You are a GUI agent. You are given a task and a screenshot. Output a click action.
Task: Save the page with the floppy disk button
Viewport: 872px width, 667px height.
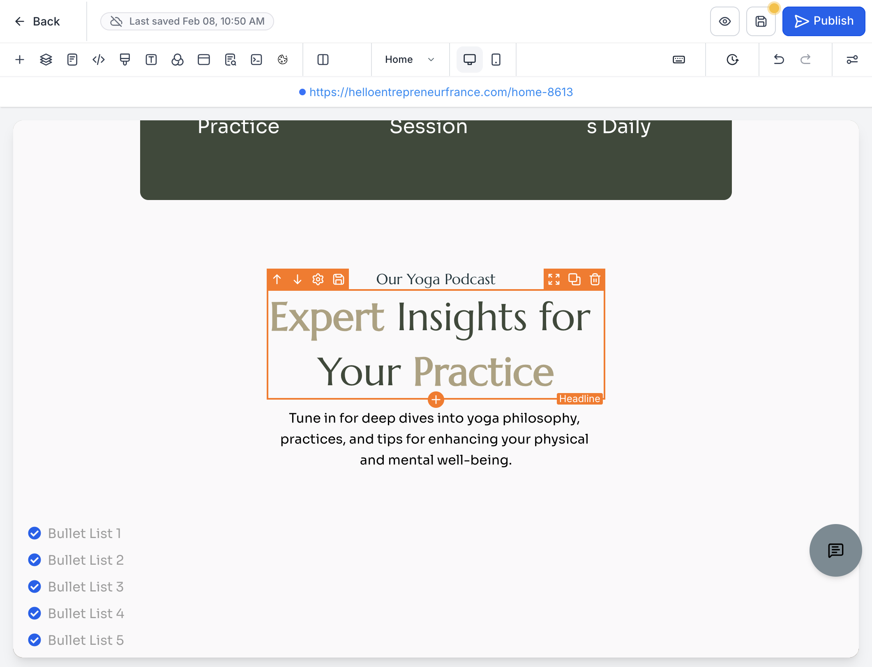pos(761,21)
